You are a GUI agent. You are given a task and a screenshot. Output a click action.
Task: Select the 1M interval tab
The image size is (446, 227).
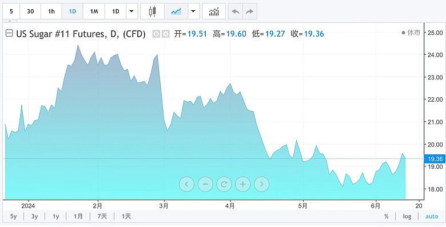click(x=94, y=11)
